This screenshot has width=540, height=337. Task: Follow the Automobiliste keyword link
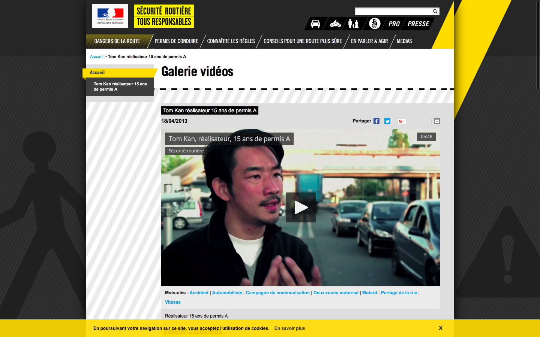[x=227, y=293]
